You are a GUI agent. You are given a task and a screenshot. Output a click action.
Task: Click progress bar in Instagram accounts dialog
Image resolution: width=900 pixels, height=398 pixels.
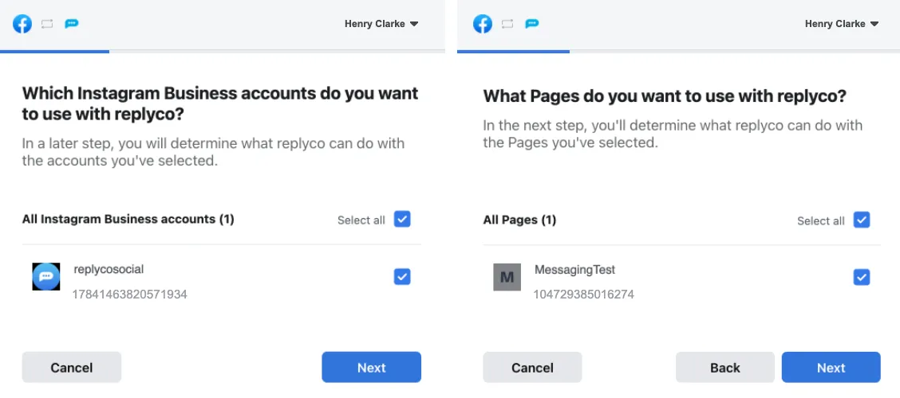pyautogui.click(x=223, y=52)
